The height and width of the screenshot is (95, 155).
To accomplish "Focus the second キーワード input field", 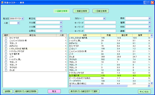I will pos(100,27).
